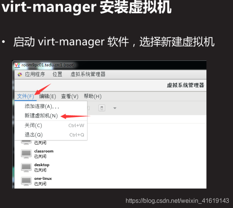
Task: Click the VNC window title icon
Action: coord(17,65)
